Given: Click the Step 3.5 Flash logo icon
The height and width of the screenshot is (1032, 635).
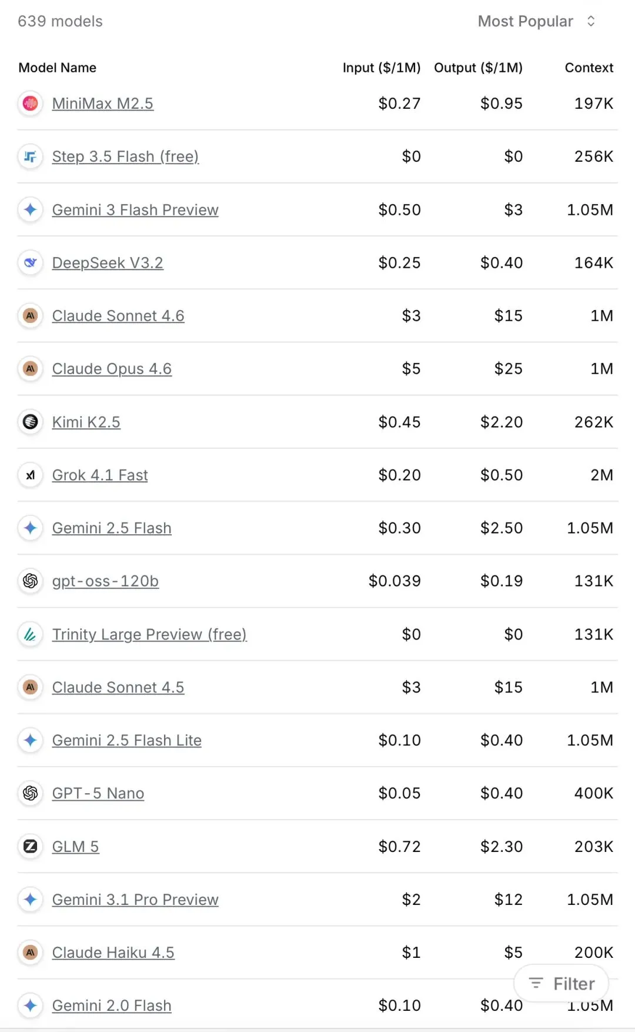Looking at the screenshot, I should tap(30, 157).
